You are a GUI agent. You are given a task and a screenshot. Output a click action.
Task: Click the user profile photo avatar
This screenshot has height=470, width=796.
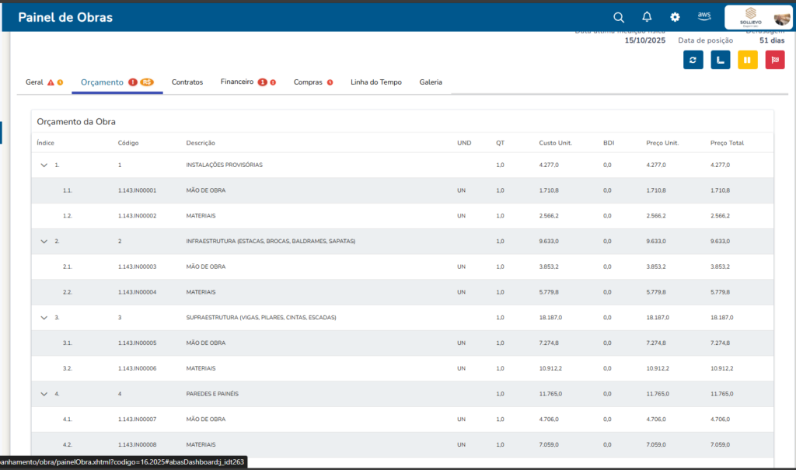pos(781,19)
